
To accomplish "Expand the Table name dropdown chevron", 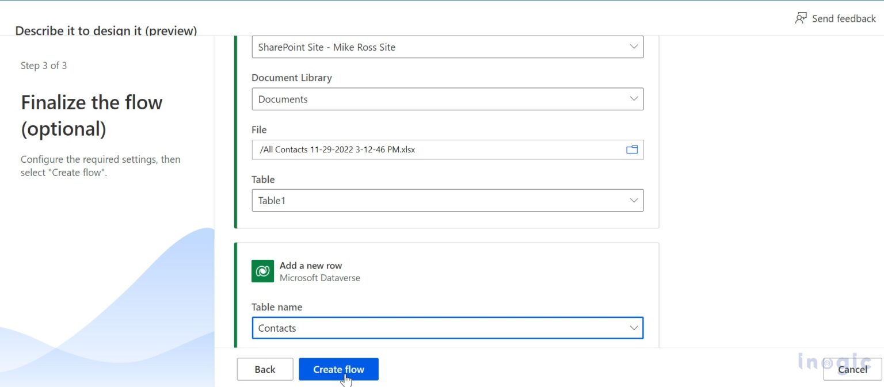I will pos(634,328).
